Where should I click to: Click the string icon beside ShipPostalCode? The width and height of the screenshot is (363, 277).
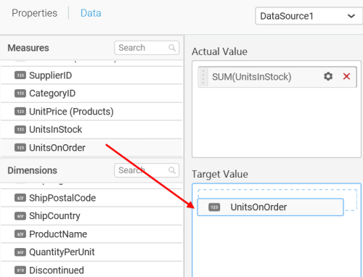[20, 198]
